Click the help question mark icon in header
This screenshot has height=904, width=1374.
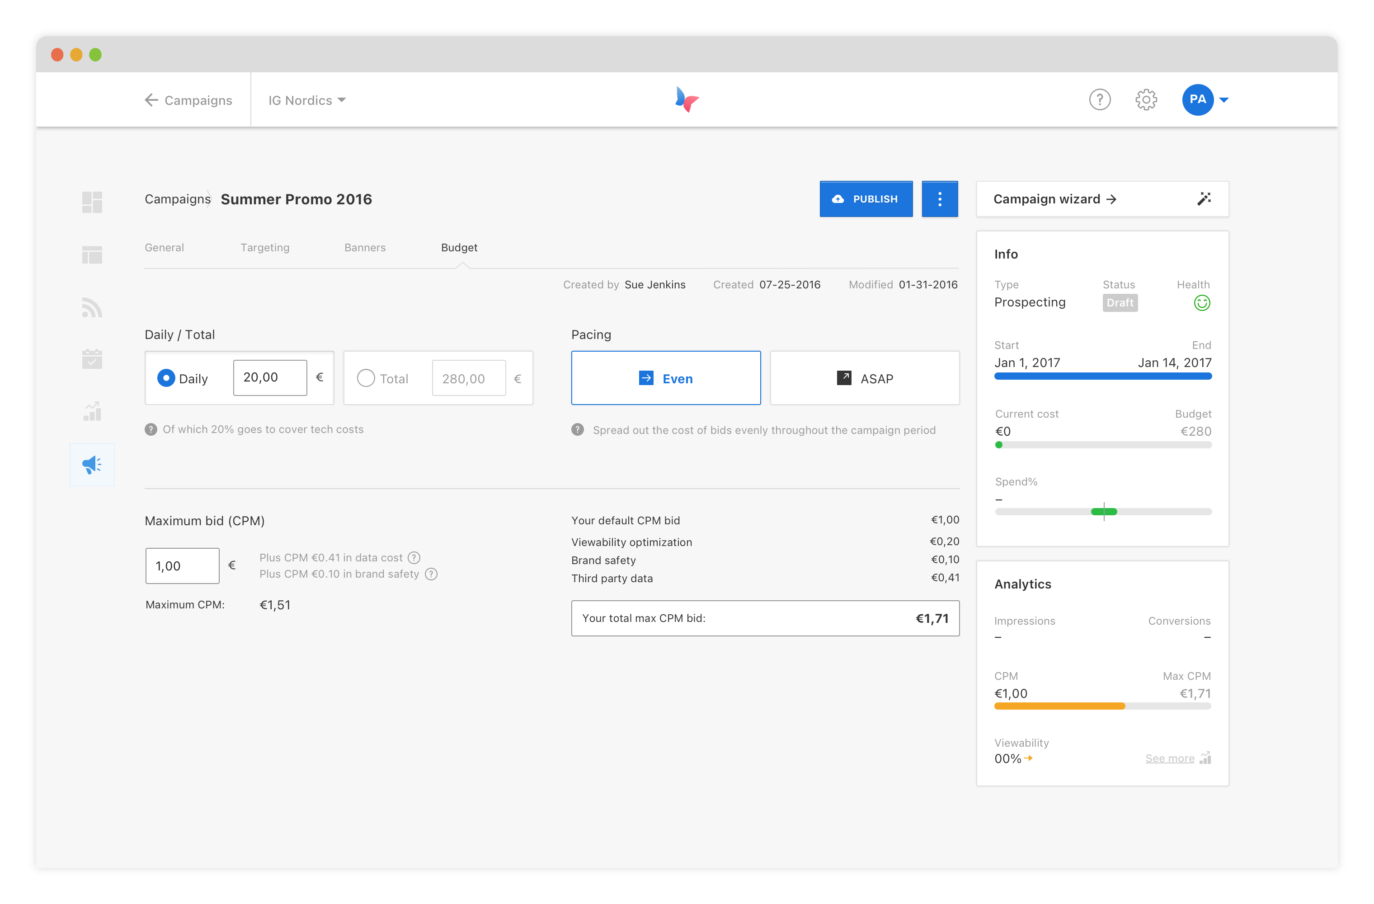tap(1099, 100)
